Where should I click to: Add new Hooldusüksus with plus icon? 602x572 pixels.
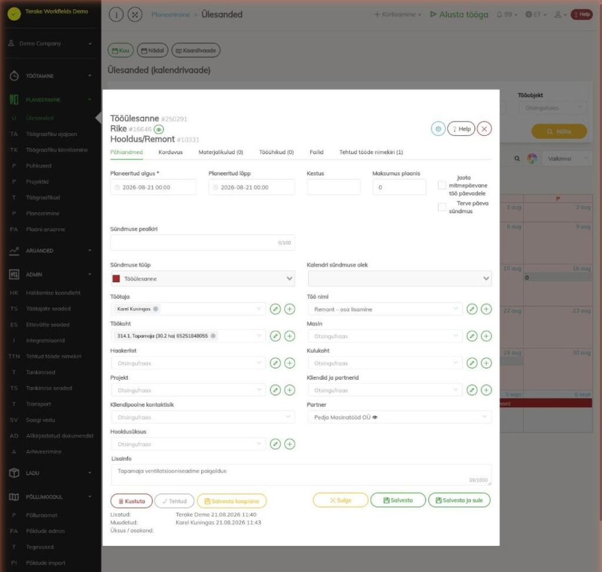[x=289, y=444]
